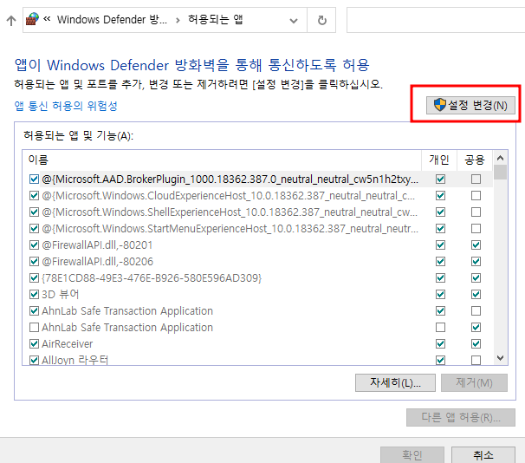Viewport: 525px width, 463px height.
Task: Toggle @FirewallAPI.dll,-80206 name checkbox
Action: pyautogui.click(x=34, y=261)
